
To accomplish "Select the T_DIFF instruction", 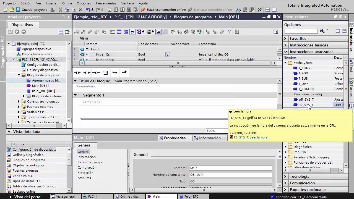I will tap(303, 84).
